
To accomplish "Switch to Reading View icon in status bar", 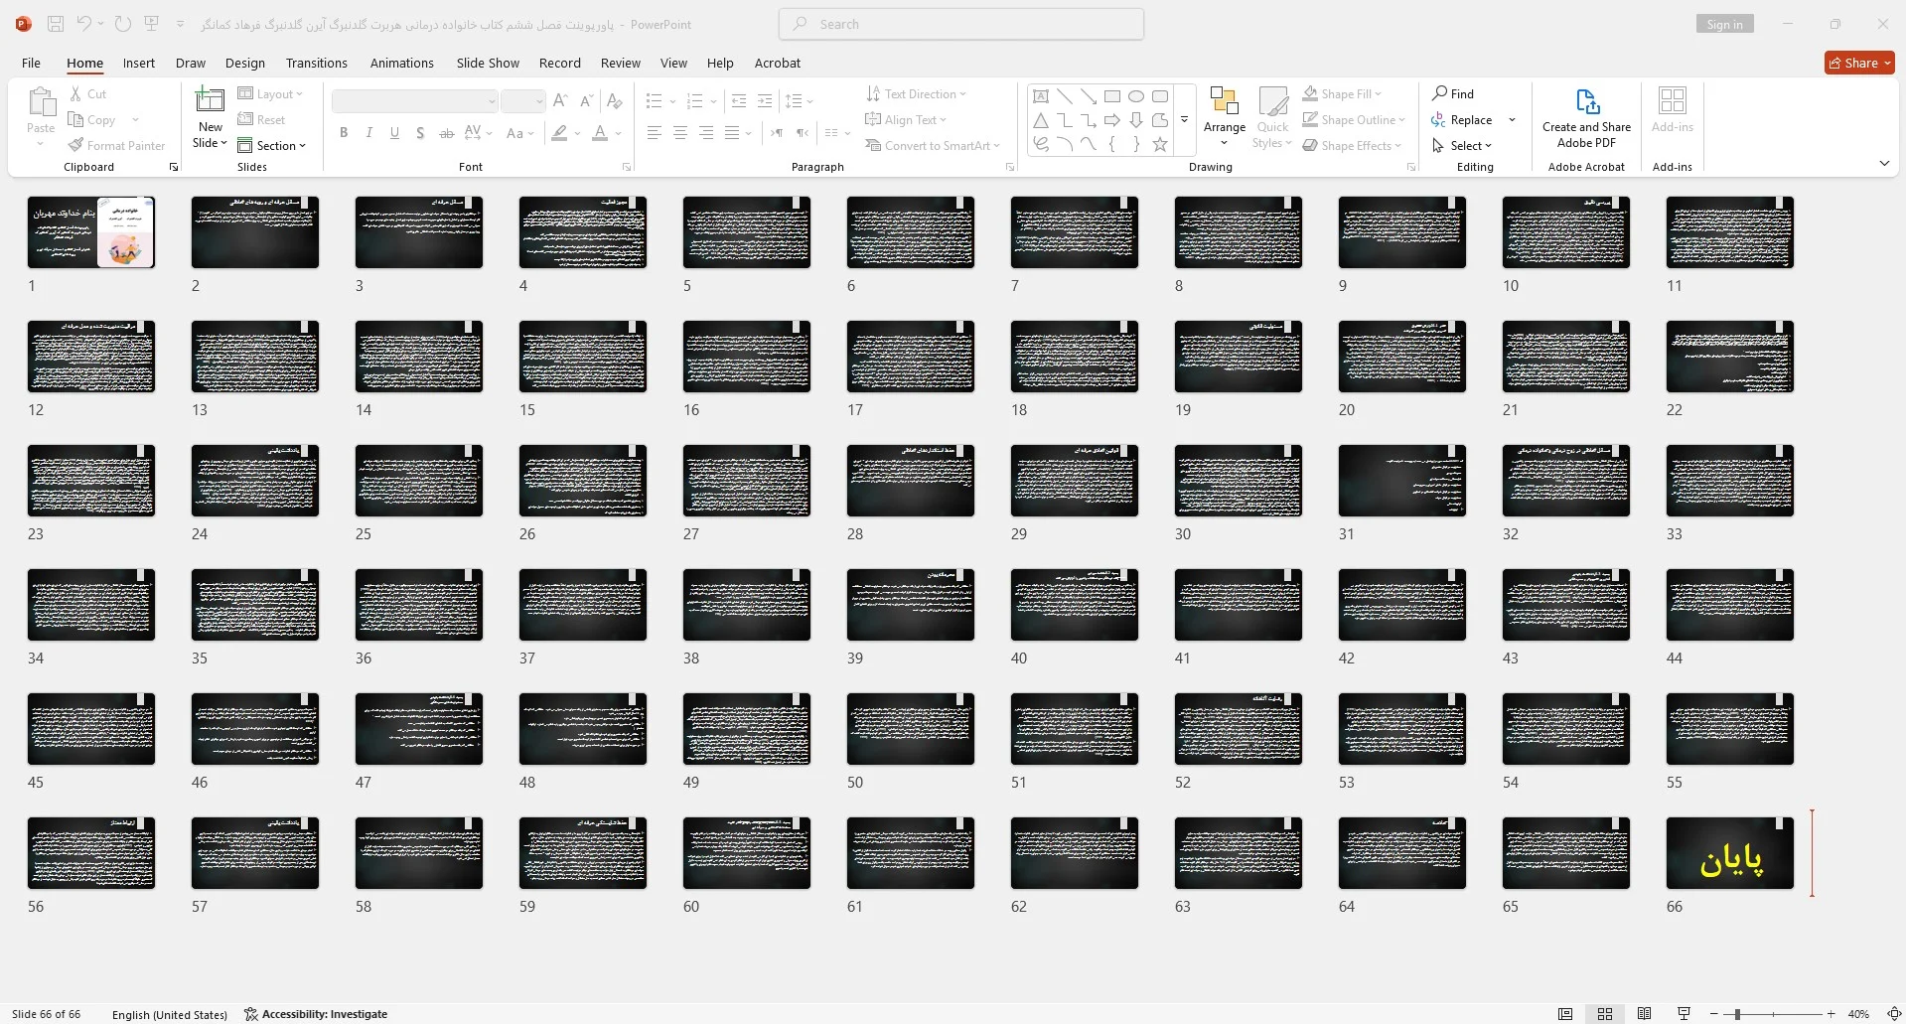I will pos(1645,1014).
